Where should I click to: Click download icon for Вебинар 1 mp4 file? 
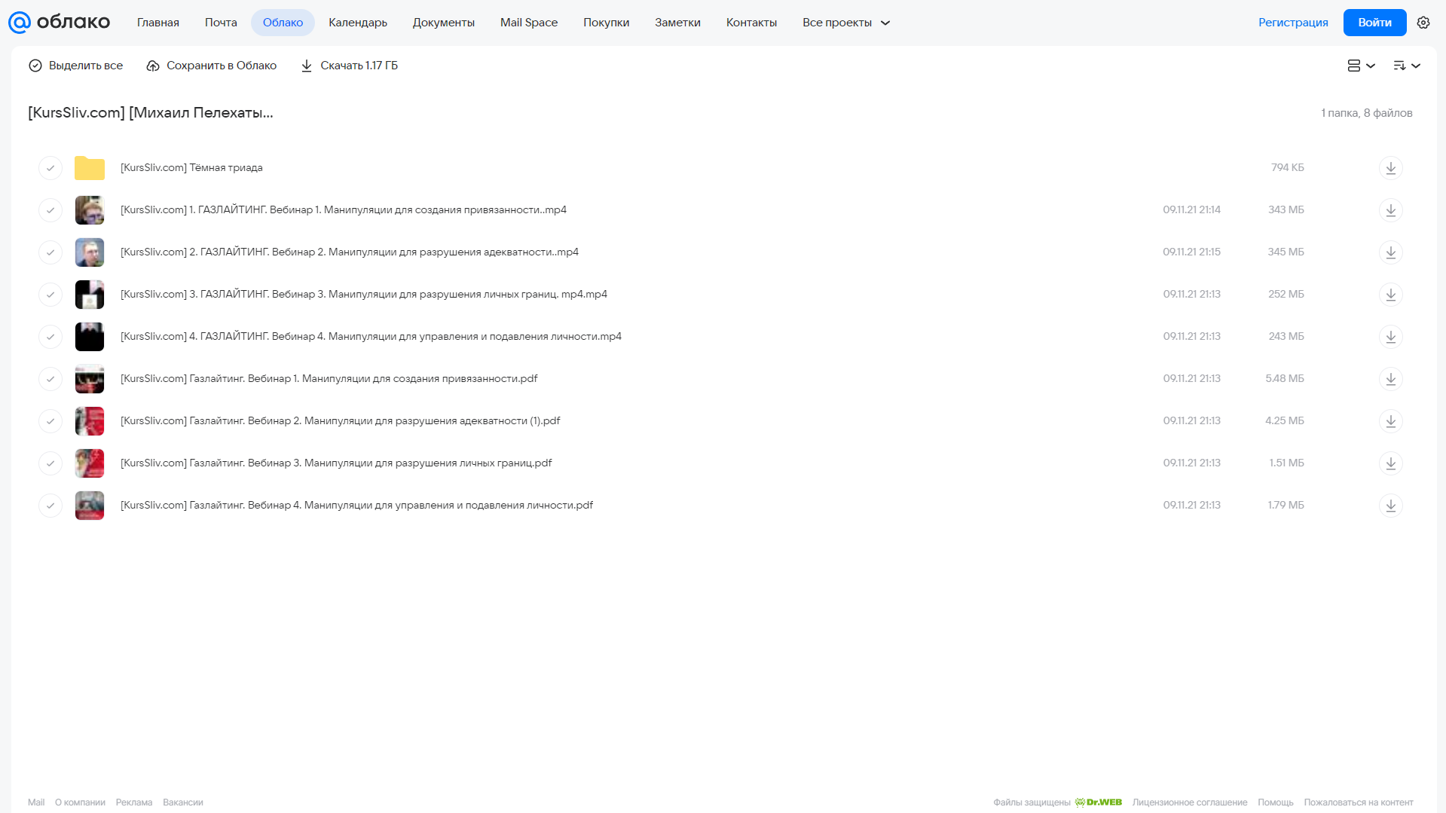[x=1390, y=210]
